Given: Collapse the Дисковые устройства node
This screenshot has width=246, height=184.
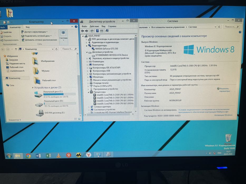Looking at the screenshot, I should pos(87,52).
